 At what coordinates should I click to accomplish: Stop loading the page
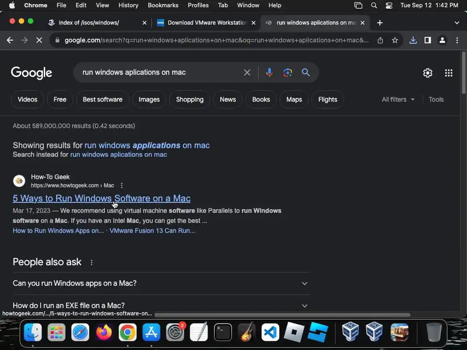[39, 40]
